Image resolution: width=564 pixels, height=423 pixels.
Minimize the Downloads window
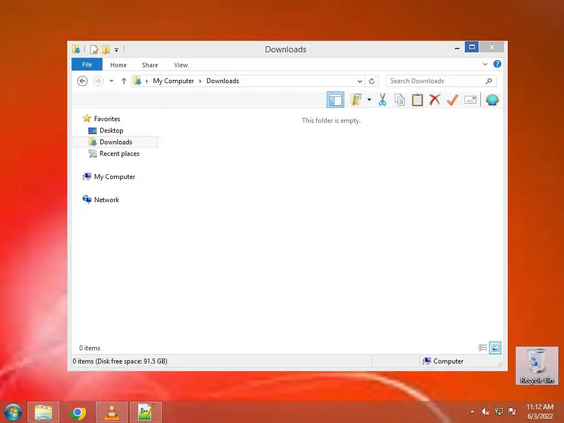457,47
